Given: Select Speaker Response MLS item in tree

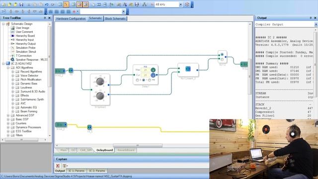Looking at the screenshot, I should 31,60.
